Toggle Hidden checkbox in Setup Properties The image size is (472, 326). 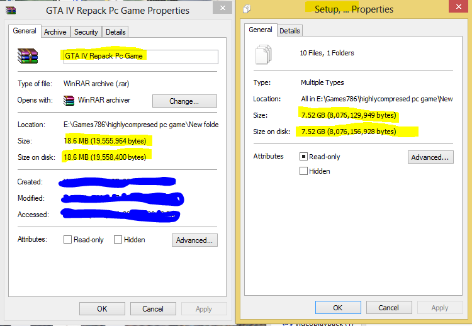tap(303, 171)
